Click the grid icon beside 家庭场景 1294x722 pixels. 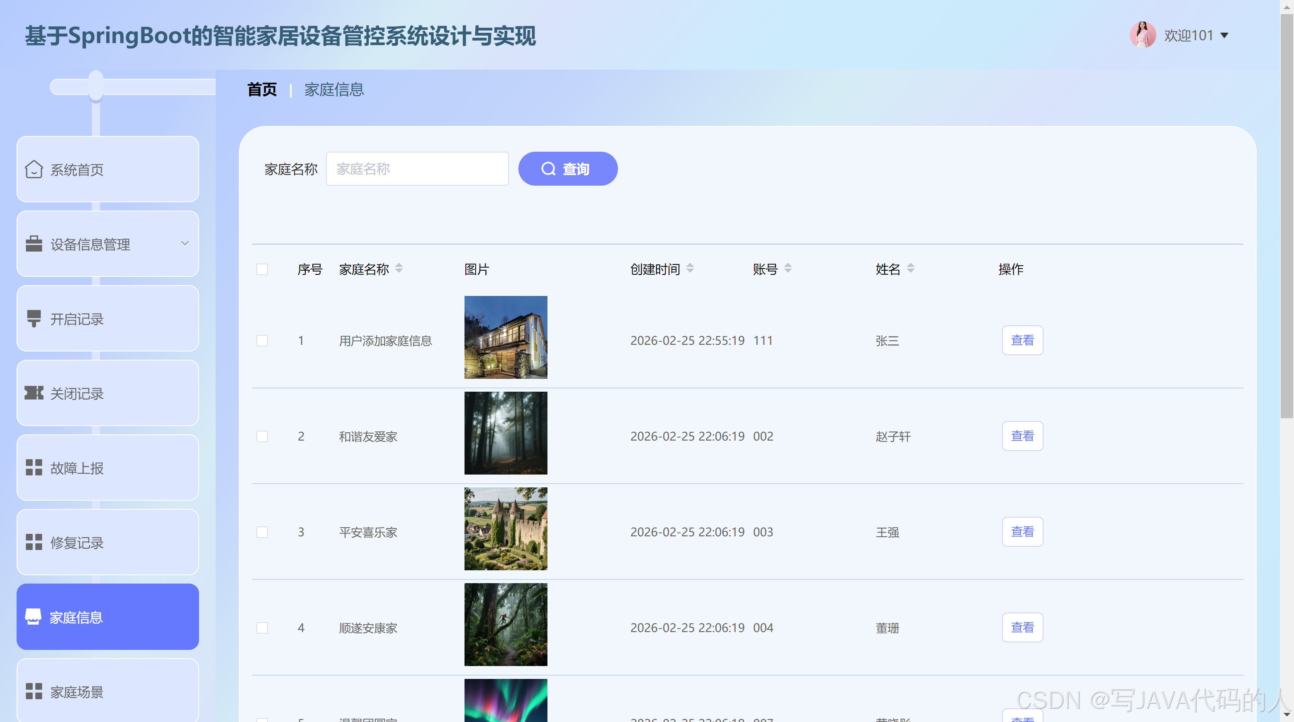click(34, 691)
